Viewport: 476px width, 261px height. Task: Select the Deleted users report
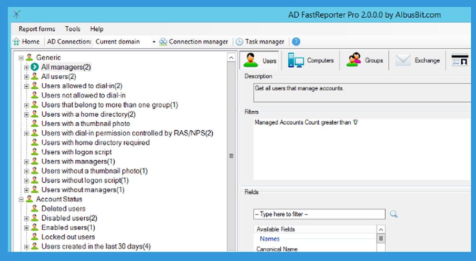click(63, 209)
